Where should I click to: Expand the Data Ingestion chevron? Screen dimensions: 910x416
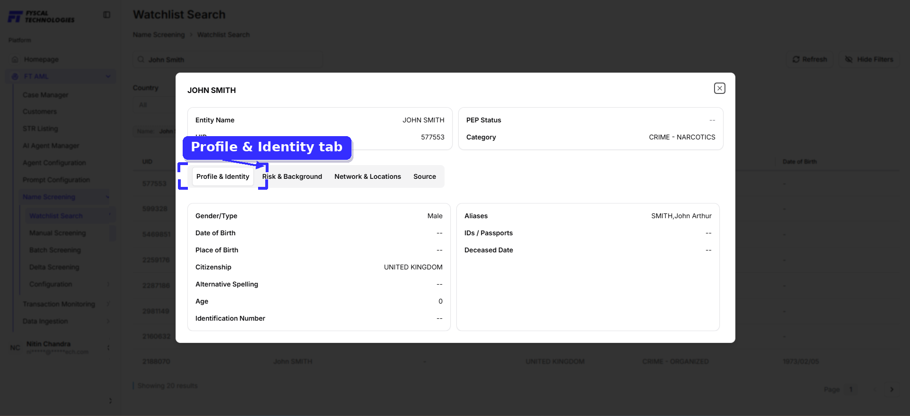pos(108,321)
